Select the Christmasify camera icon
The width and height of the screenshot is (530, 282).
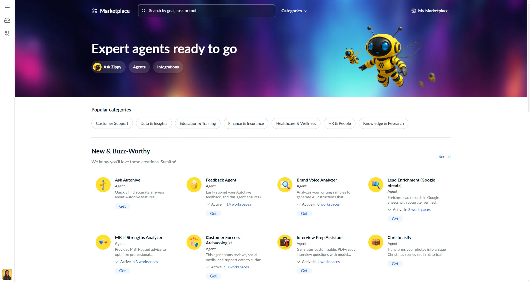[x=375, y=242]
